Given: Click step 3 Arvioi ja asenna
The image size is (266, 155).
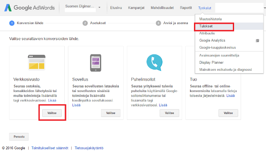Looking at the screenshot, I should (172, 23).
